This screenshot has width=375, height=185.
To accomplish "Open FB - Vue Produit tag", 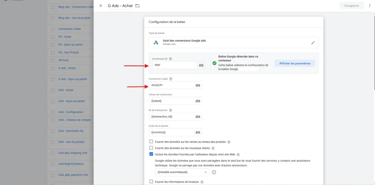I will coord(68,52).
